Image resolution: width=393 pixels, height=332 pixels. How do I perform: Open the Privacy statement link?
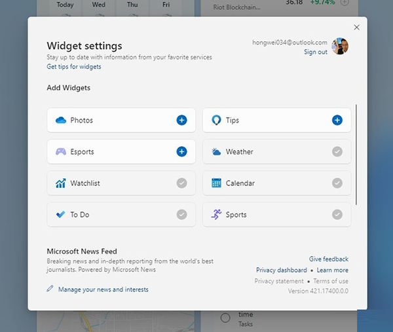point(279,281)
